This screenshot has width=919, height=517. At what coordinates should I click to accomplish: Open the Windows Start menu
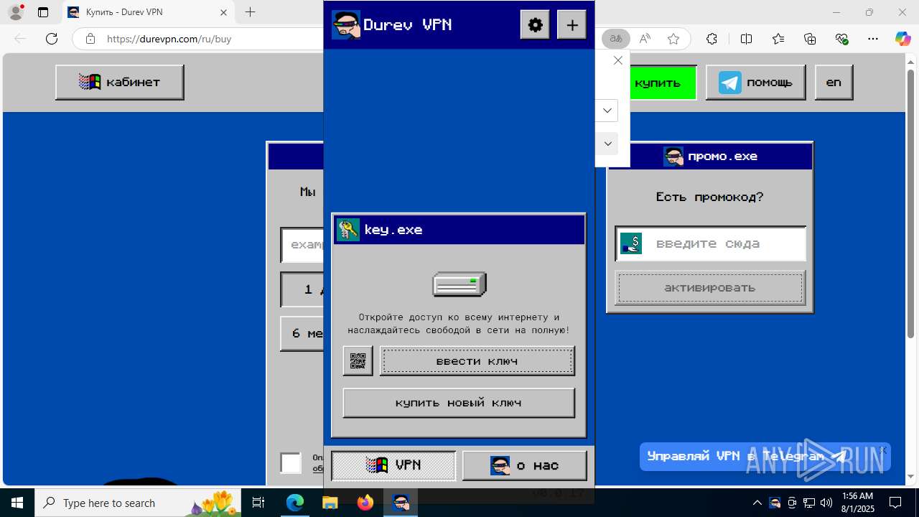tap(17, 503)
